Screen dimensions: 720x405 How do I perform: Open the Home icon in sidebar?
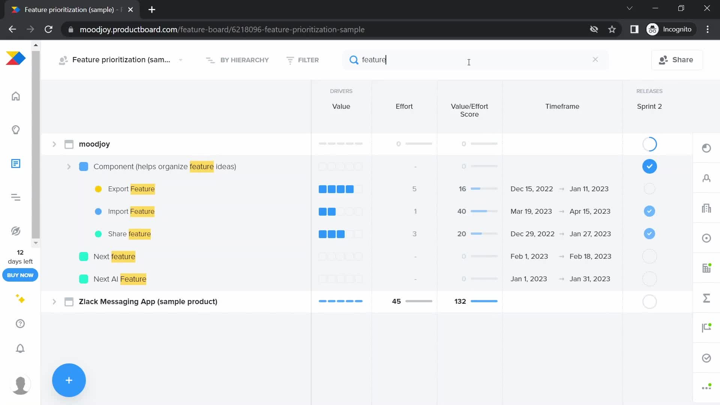pyautogui.click(x=16, y=96)
